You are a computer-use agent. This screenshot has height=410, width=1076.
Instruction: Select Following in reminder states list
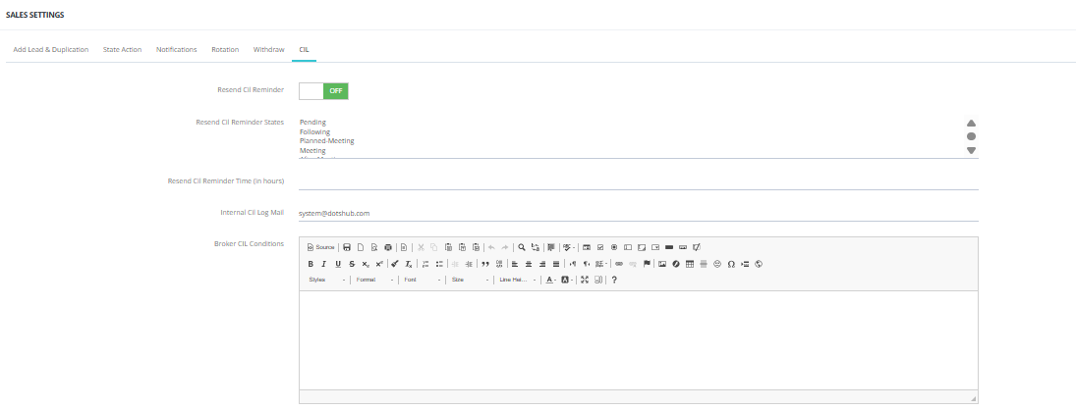click(x=315, y=131)
